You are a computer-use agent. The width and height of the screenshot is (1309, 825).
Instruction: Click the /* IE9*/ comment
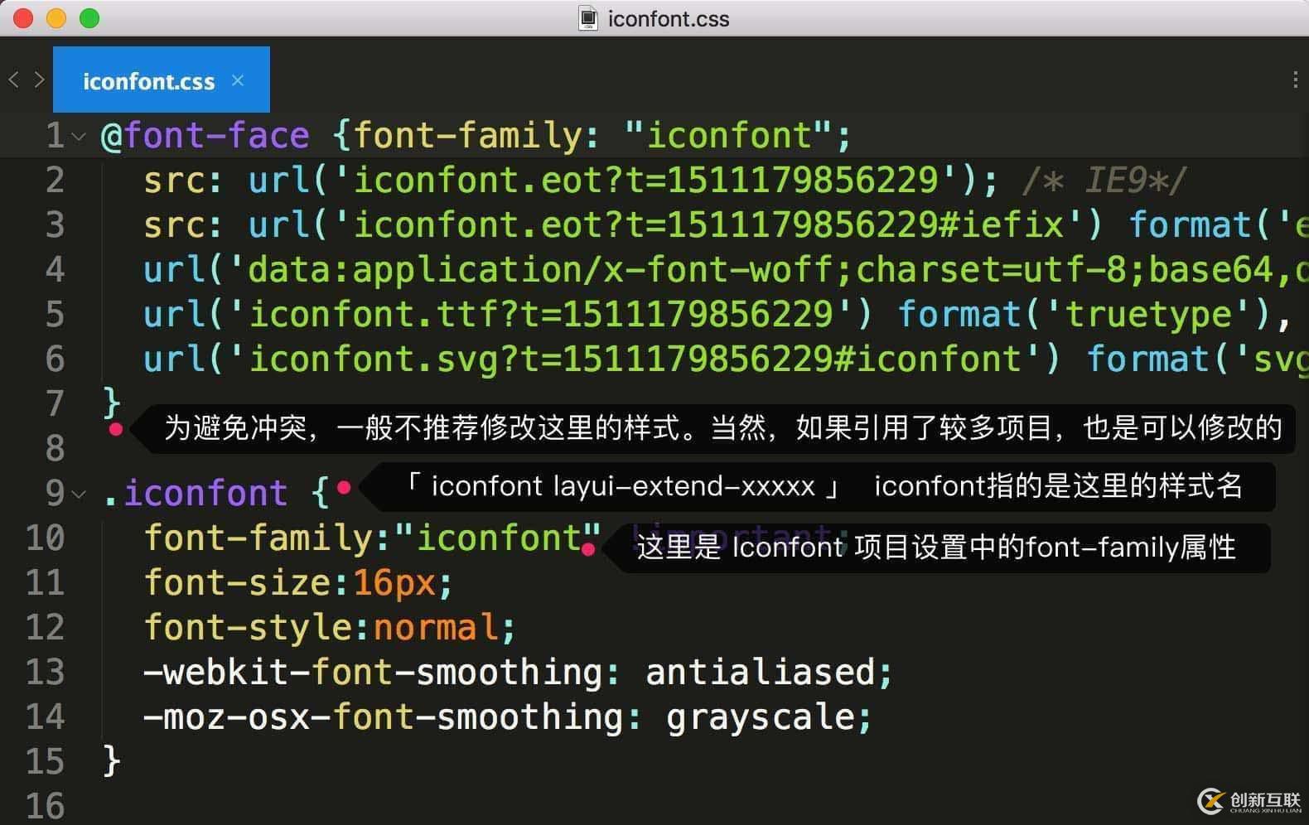(x=1104, y=180)
